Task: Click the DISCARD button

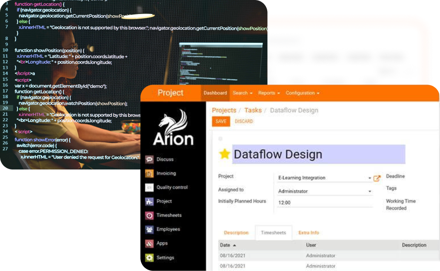Action: 244,121
